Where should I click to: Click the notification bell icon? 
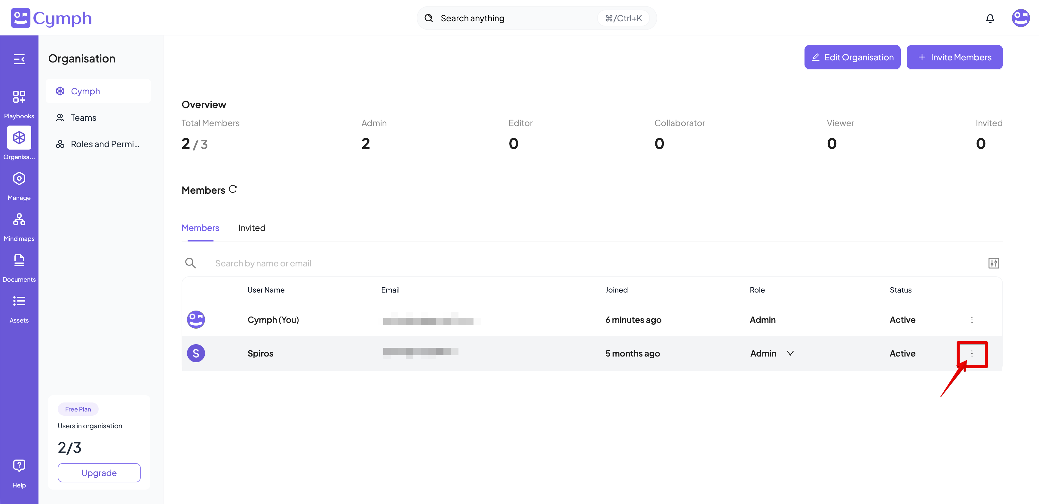click(x=990, y=19)
